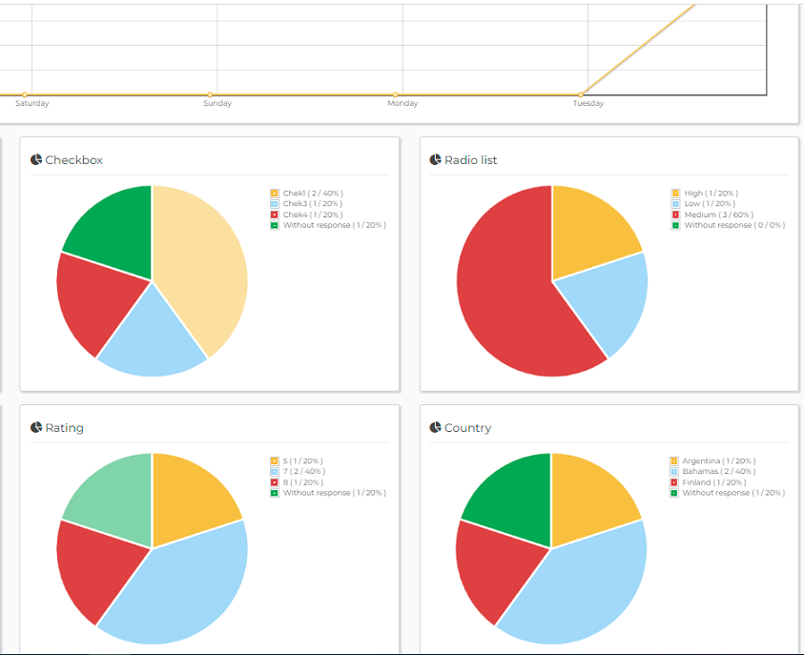Click the 'Finland ( 1 / 20% )' legend label
The width and height of the screenshot is (804, 655).
click(x=714, y=482)
